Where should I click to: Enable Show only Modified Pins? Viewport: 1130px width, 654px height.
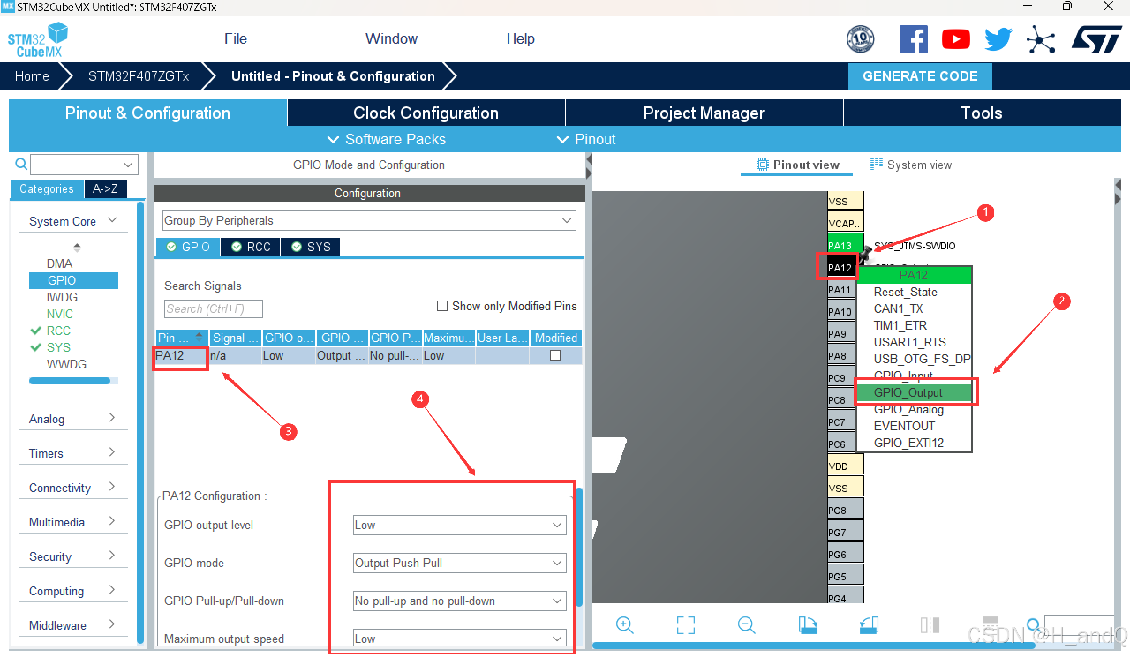(442, 306)
